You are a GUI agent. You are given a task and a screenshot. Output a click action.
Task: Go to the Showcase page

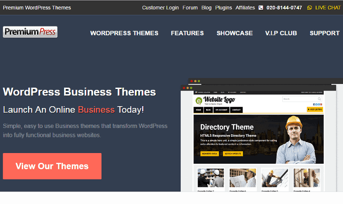(x=235, y=33)
